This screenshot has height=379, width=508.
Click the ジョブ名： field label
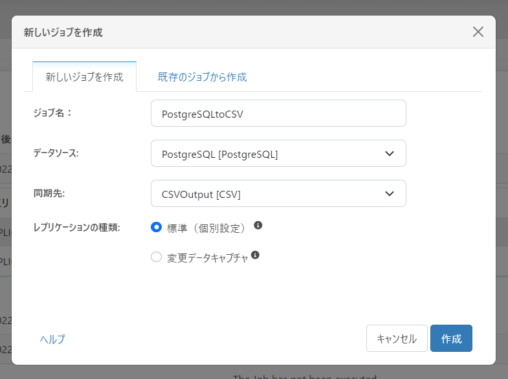(x=52, y=113)
